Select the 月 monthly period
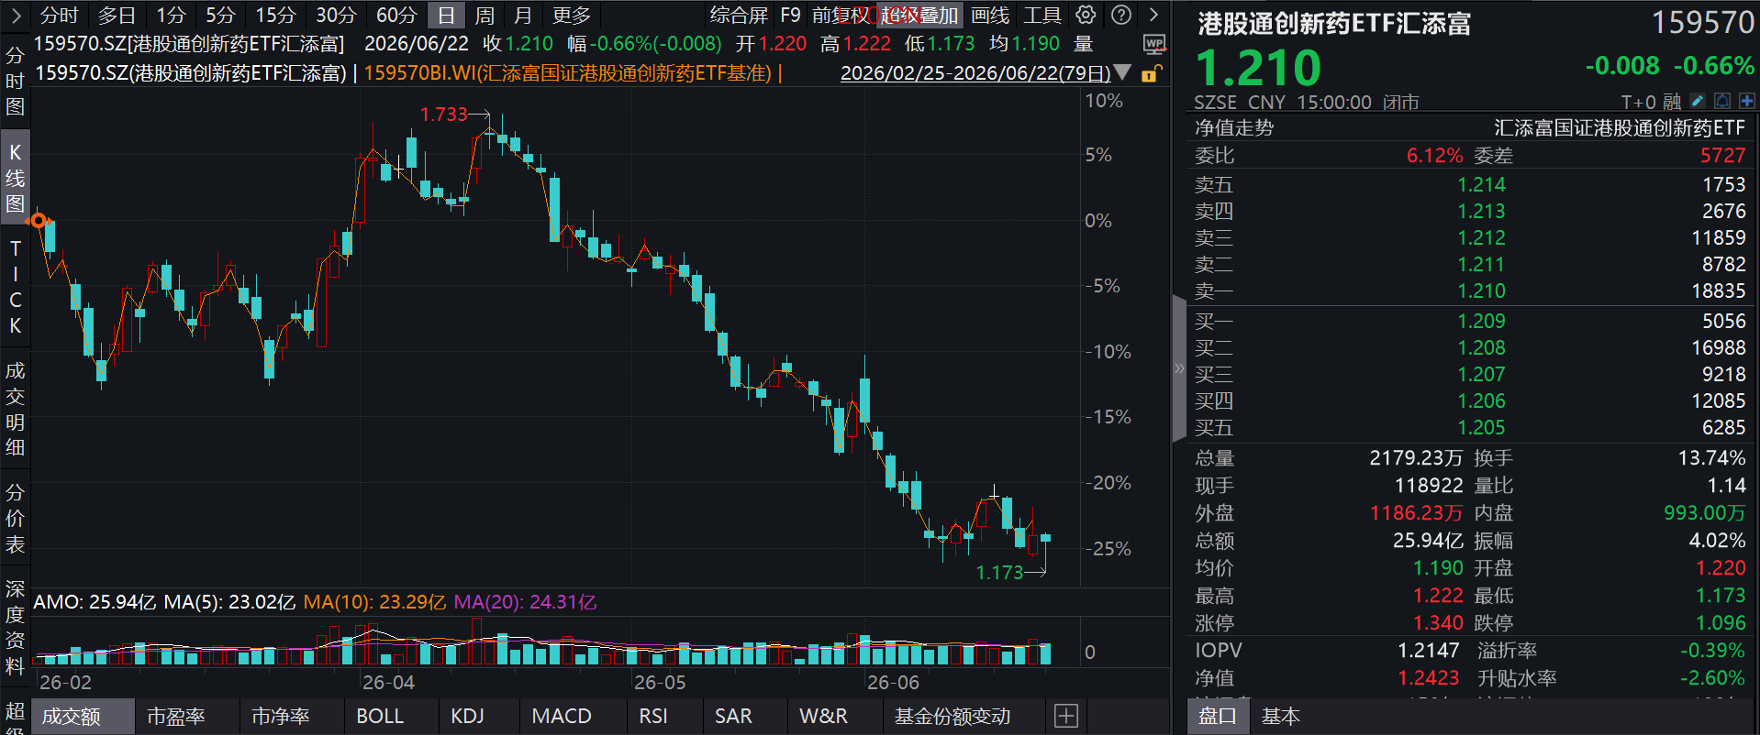This screenshot has height=735, width=1760. [523, 15]
